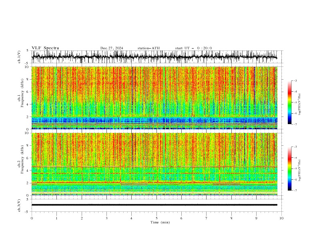Click the time axis tick label '0'
Screen dimensions: 317x245
coord(32,218)
